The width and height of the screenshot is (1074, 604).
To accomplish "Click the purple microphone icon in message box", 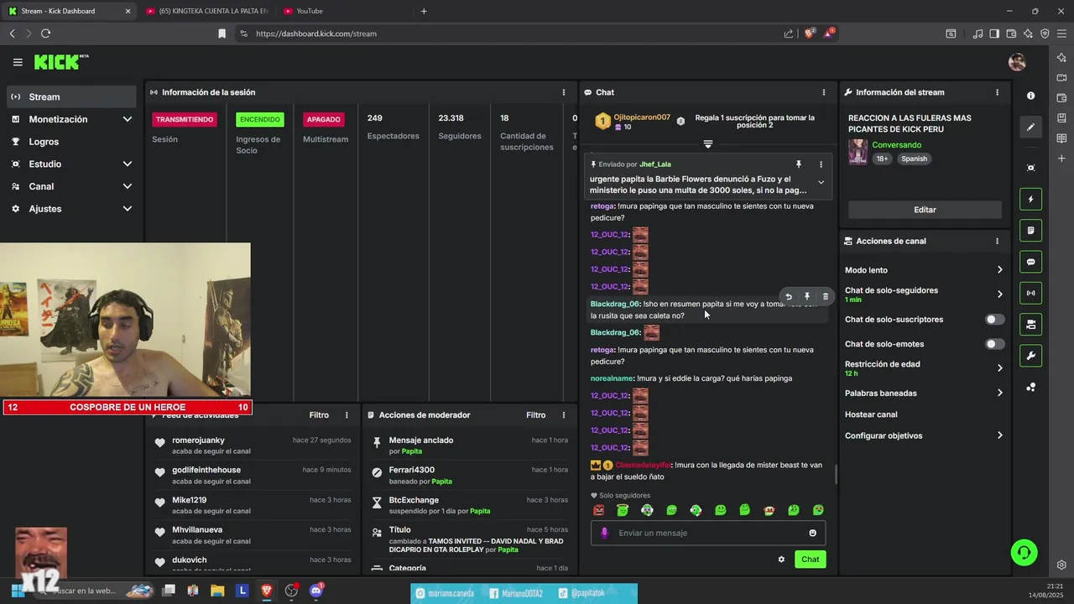I will [604, 533].
